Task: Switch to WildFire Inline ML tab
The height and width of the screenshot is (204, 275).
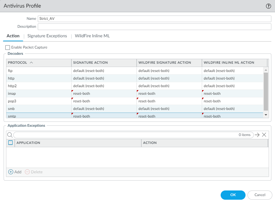Action: point(92,36)
